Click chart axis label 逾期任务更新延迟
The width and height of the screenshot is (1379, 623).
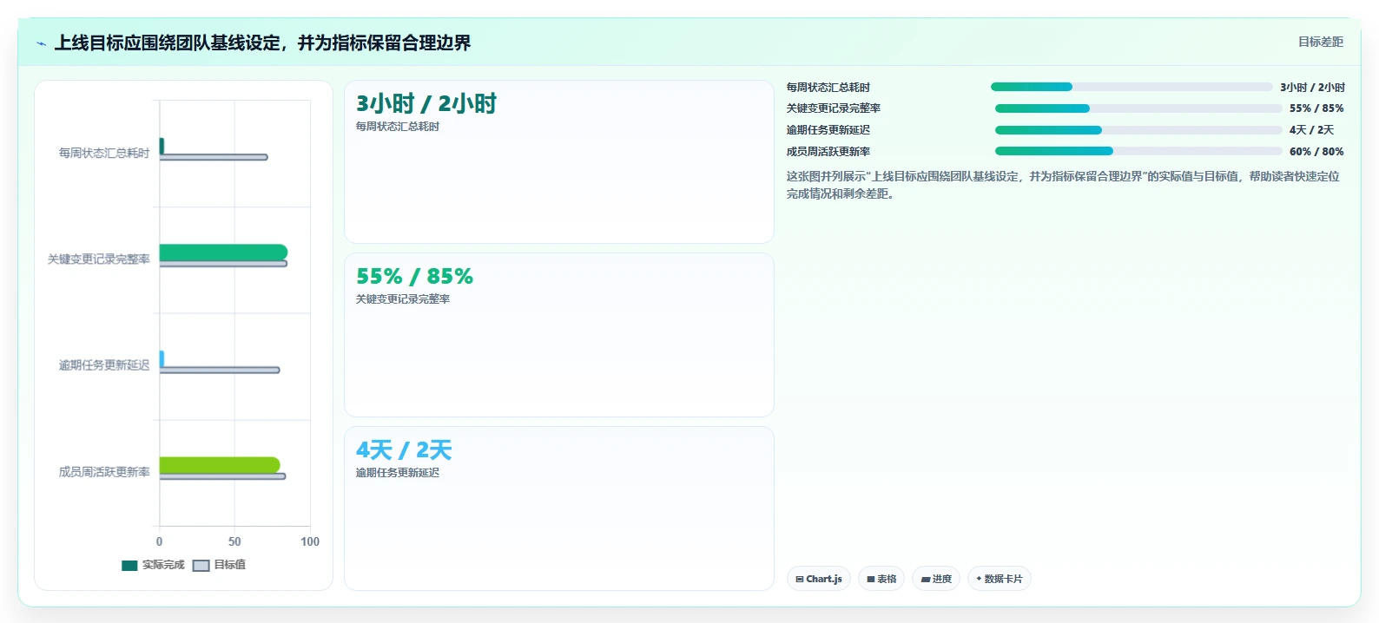pyautogui.click(x=104, y=365)
